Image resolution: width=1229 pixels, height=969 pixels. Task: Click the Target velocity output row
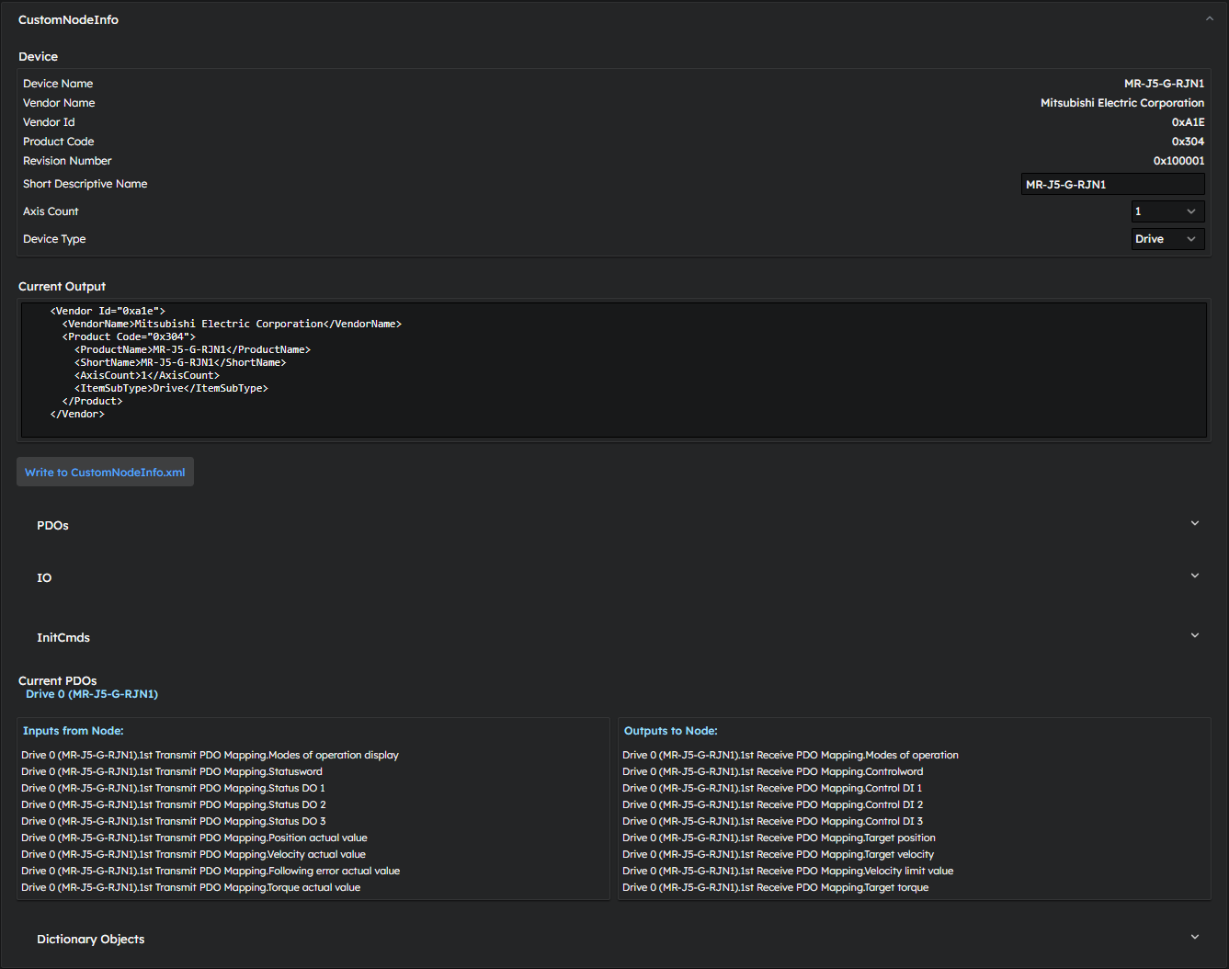pos(778,854)
